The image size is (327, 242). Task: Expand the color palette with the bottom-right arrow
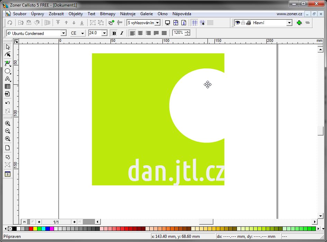pyautogui.click(x=323, y=229)
